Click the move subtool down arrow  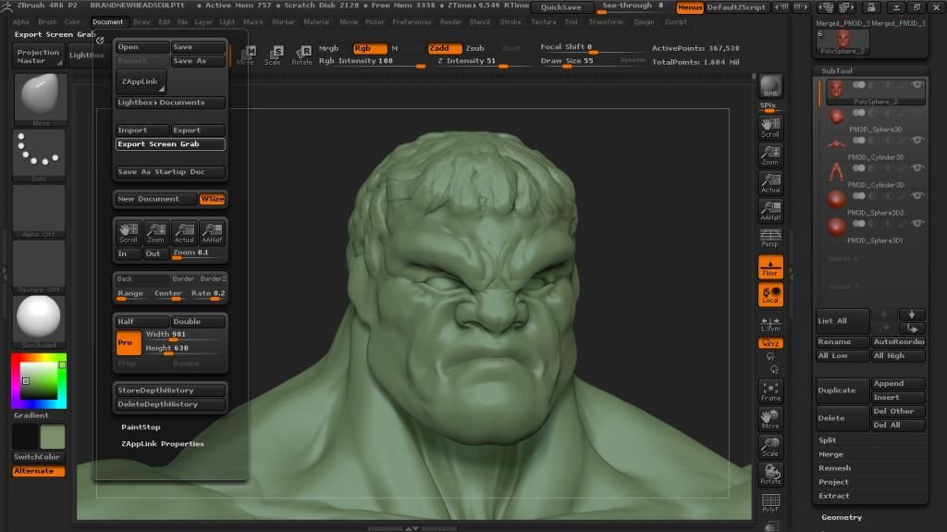(x=912, y=315)
